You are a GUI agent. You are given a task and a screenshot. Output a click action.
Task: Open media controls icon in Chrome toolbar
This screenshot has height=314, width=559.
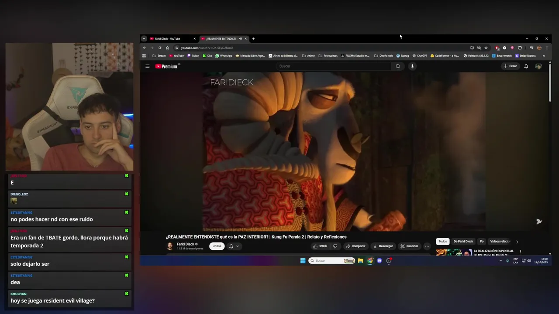click(x=531, y=48)
